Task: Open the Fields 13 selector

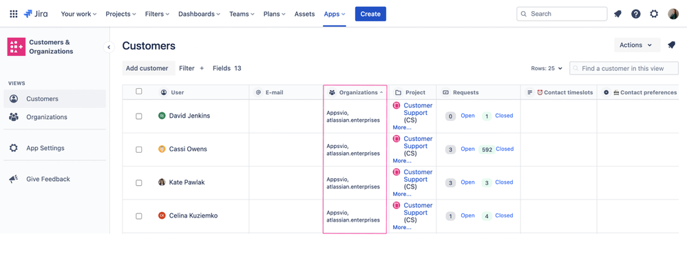Action: point(227,68)
